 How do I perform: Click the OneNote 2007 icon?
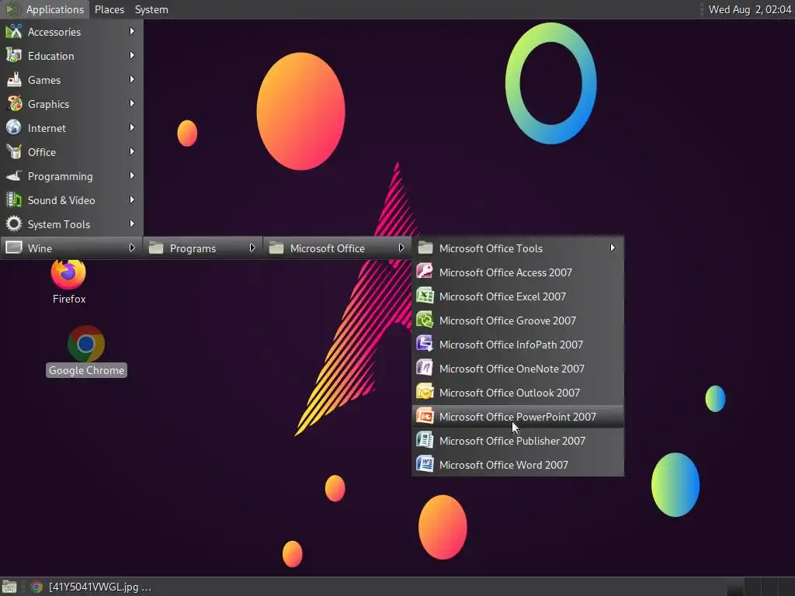point(425,369)
